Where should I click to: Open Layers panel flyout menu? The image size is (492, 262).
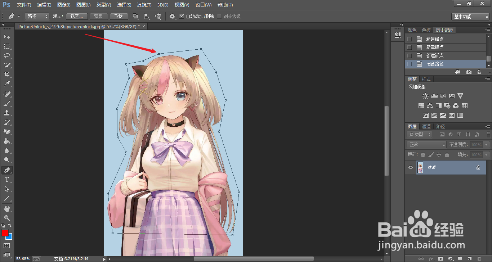pyautogui.click(x=487, y=127)
